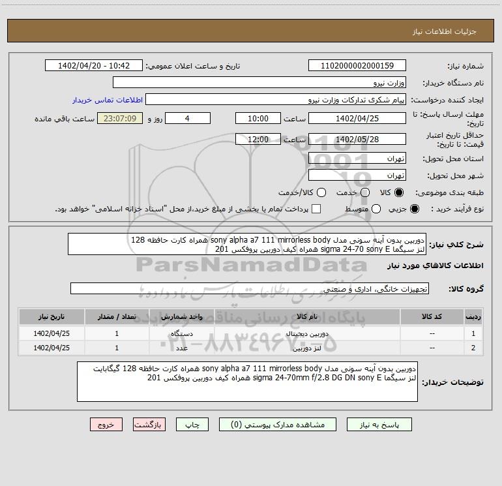This screenshot has height=486, width=502.
Task: Click the بازگشت back button
Action: (149, 425)
